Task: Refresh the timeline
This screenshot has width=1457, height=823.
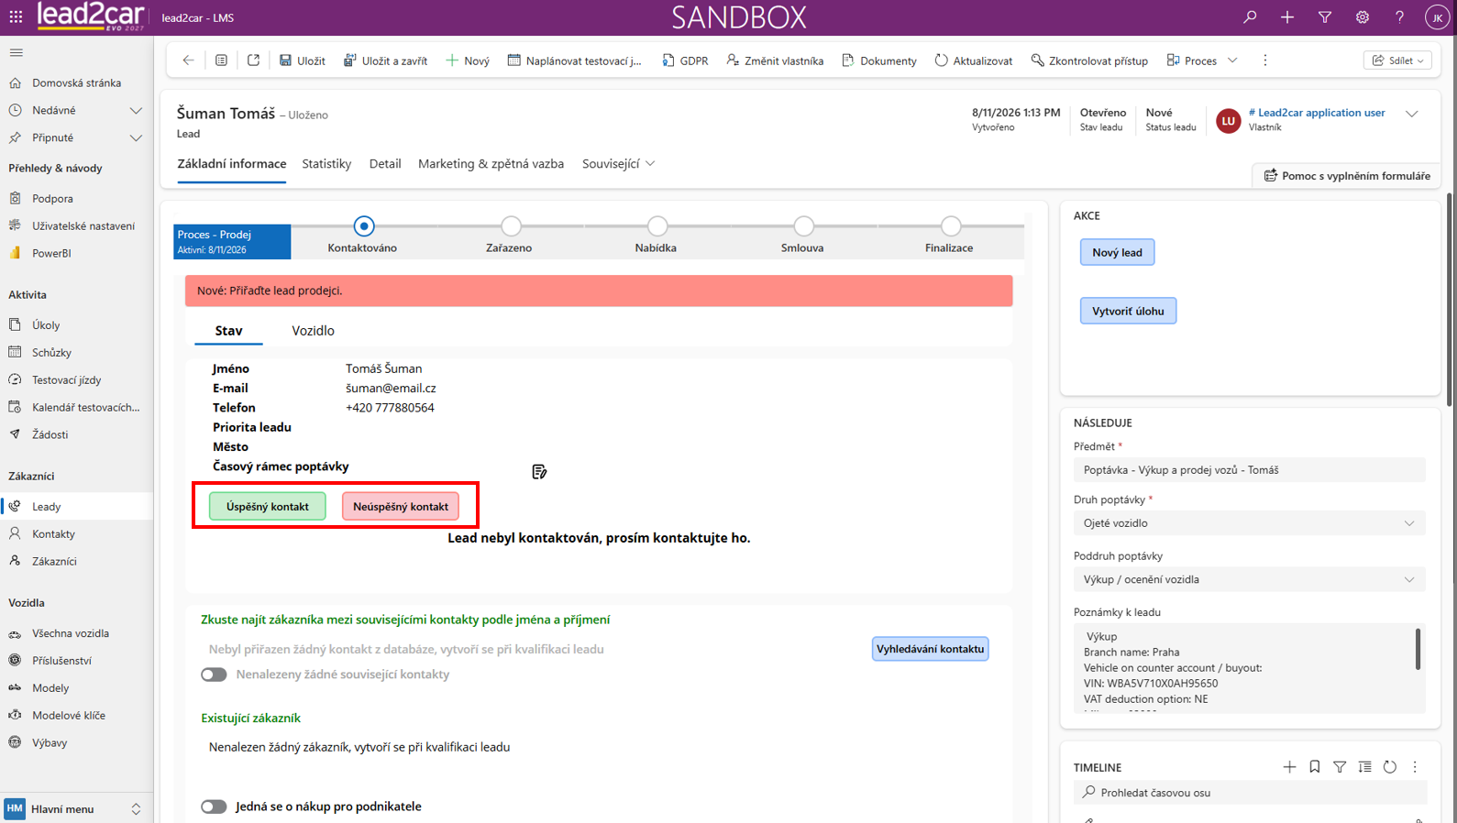Action: [1390, 767]
